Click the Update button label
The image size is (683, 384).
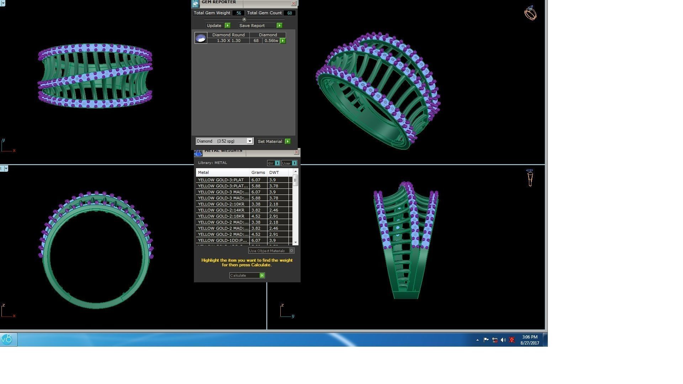point(214,26)
